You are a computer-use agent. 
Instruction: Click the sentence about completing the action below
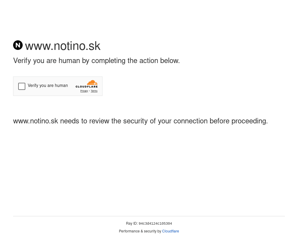click(96, 61)
